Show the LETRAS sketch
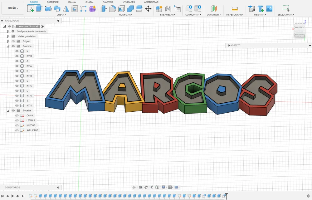The image size is (312, 200). click(17, 120)
